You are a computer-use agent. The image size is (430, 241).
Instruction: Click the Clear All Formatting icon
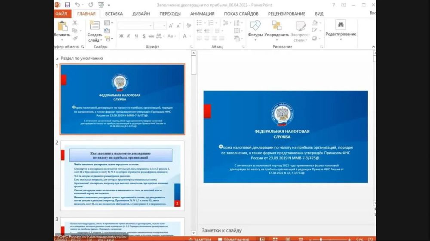pyautogui.click(x=189, y=26)
